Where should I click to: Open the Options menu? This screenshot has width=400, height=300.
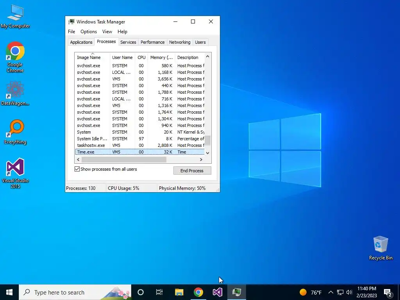coord(89,32)
